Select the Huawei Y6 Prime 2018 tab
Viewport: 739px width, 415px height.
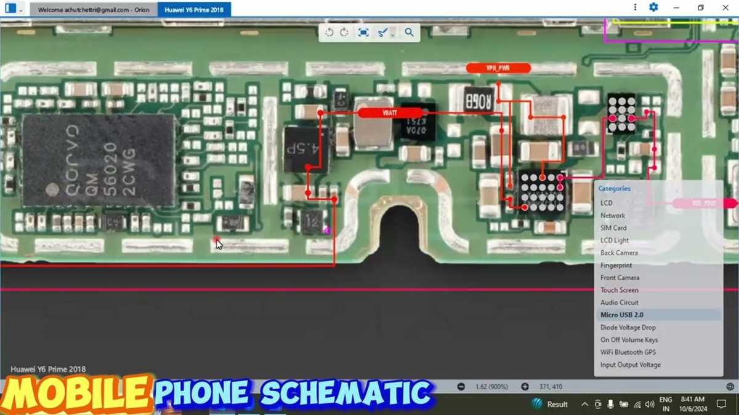(194, 10)
